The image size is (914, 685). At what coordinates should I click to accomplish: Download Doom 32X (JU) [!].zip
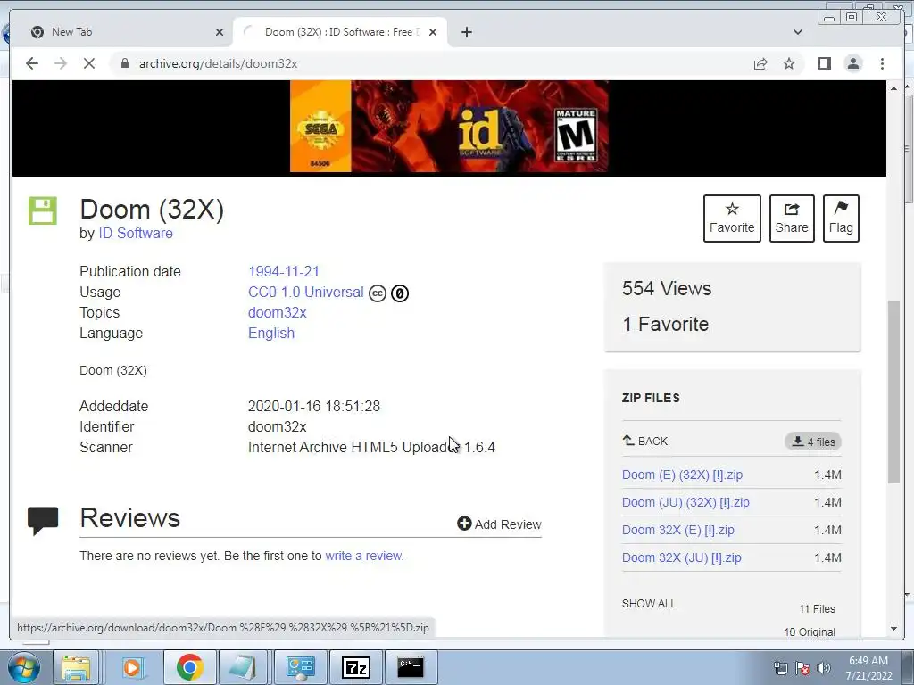(x=681, y=557)
